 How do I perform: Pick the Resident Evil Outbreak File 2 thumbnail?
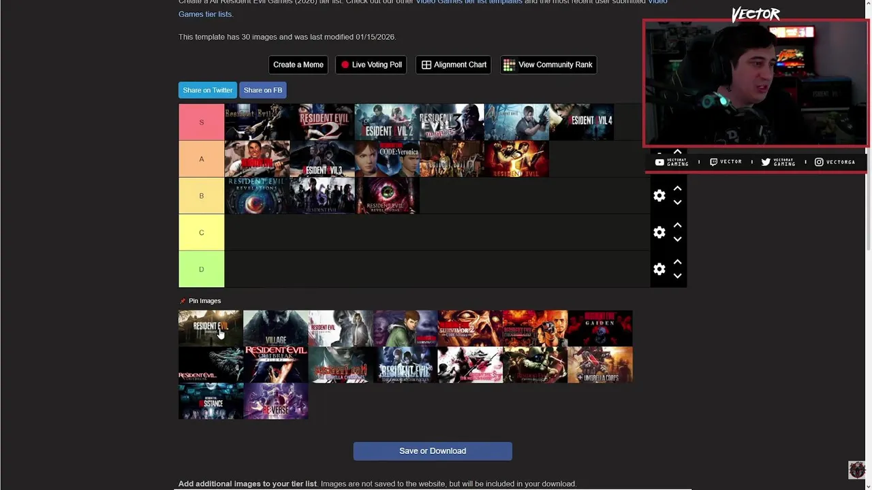tap(276, 365)
